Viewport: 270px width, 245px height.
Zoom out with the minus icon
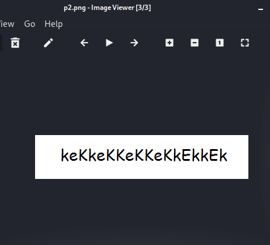(195, 43)
